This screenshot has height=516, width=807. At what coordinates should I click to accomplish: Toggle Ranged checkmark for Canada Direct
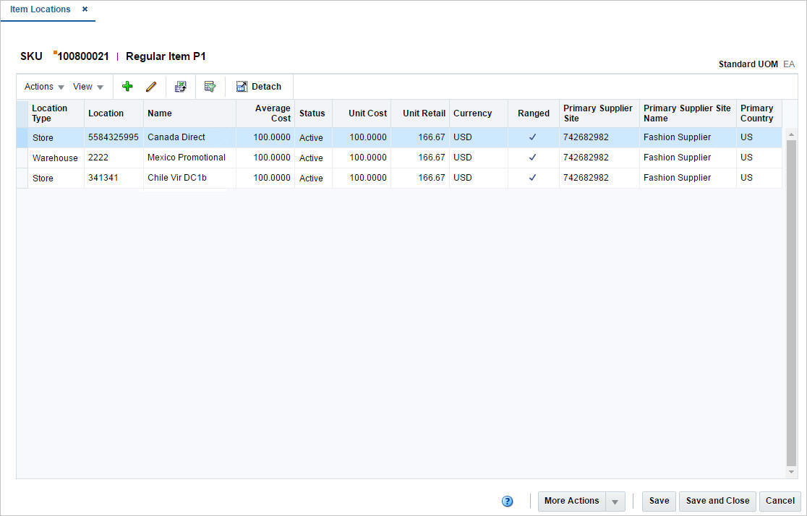click(x=533, y=137)
